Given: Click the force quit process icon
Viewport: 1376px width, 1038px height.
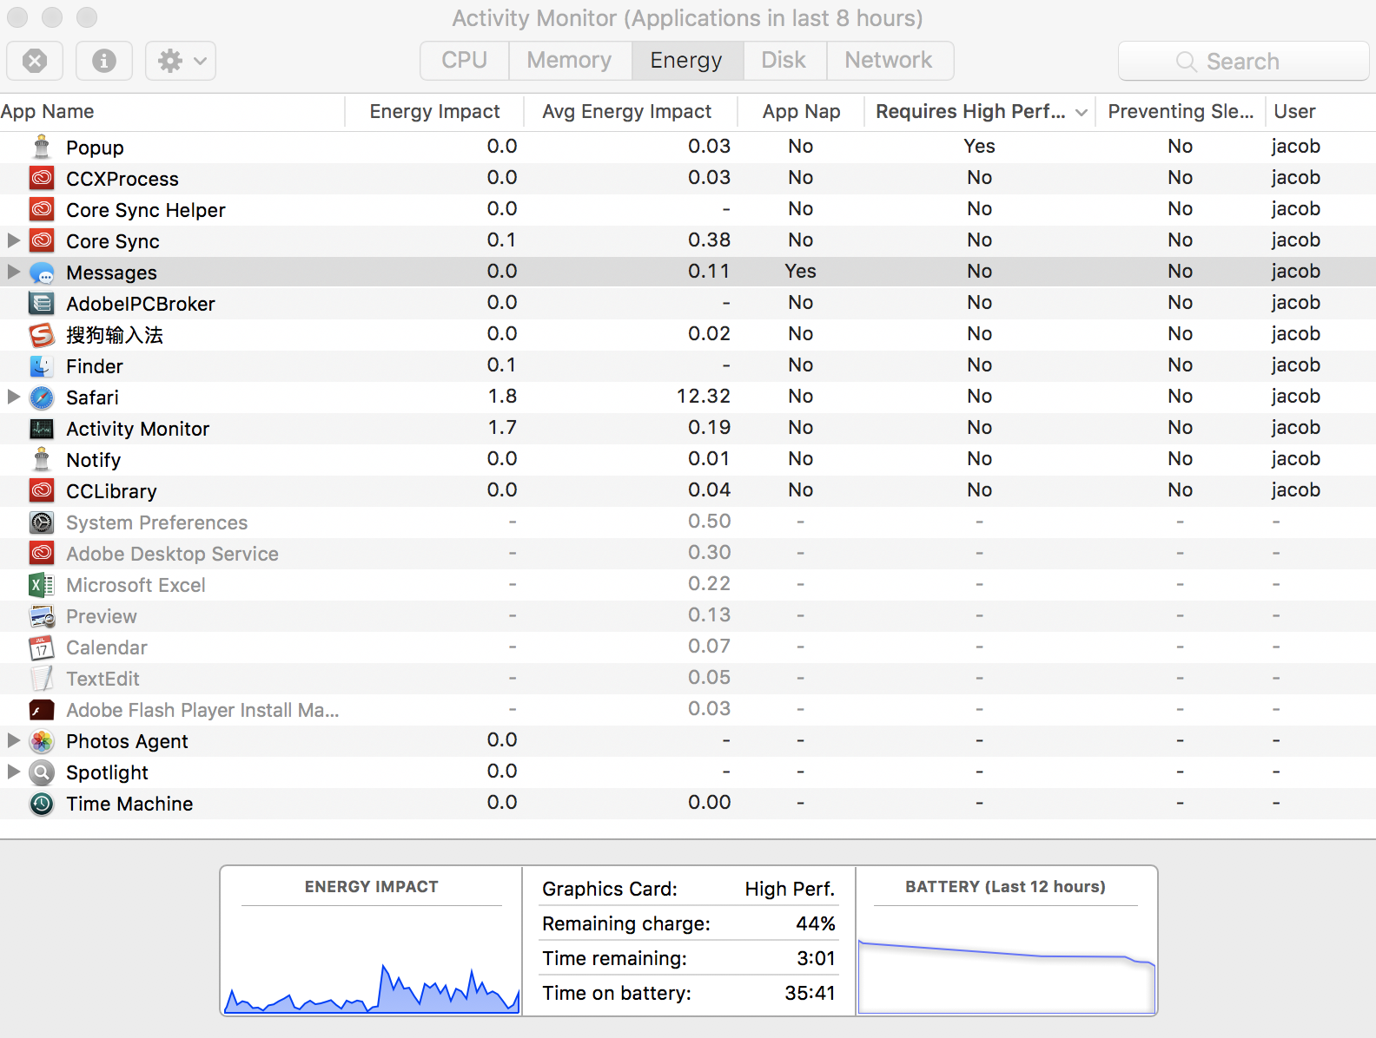Looking at the screenshot, I should coord(35,61).
